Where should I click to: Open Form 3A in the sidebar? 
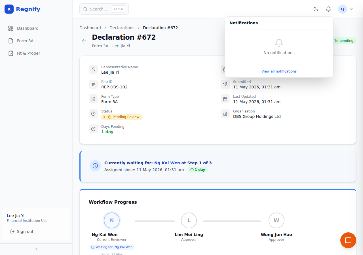click(36, 41)
